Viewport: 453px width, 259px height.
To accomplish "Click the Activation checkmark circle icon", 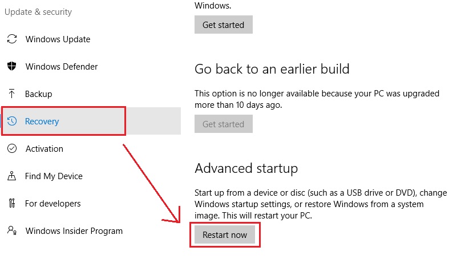I will (11, 149).
